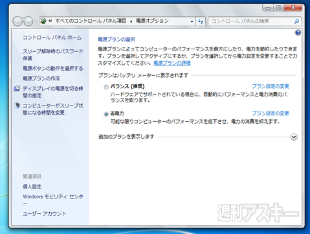Open the recent pages dropdown next to the forward button
The width and height of the screenshot is (310, 234).
tap(36, 21)
